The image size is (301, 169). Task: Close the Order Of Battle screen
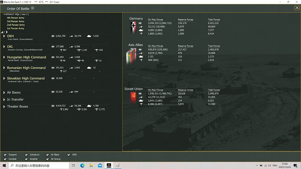click(x=297, y=8)
